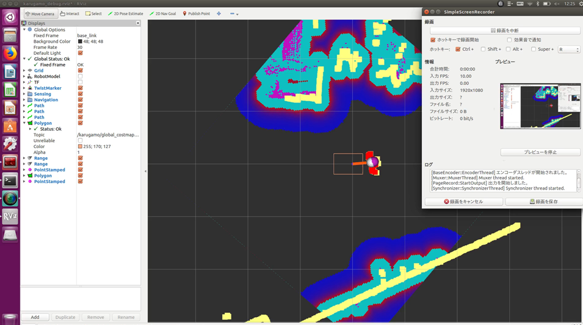
Task: Click the recording preview thumbnail
Action: (x=540, y=106)
